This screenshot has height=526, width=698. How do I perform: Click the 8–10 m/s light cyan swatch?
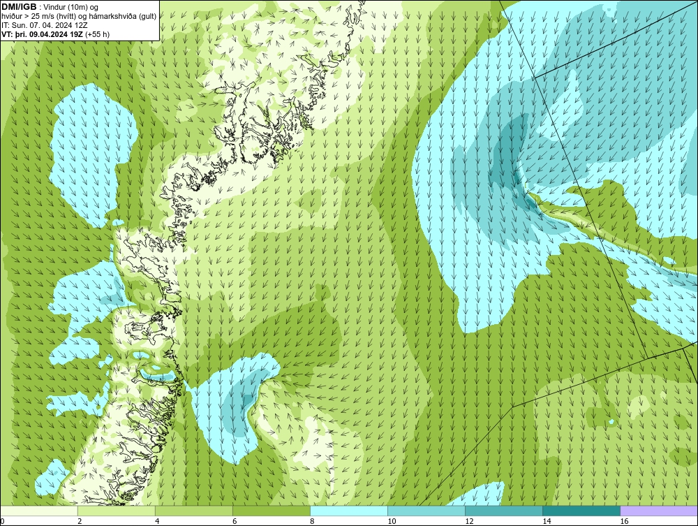click(348, 511)
